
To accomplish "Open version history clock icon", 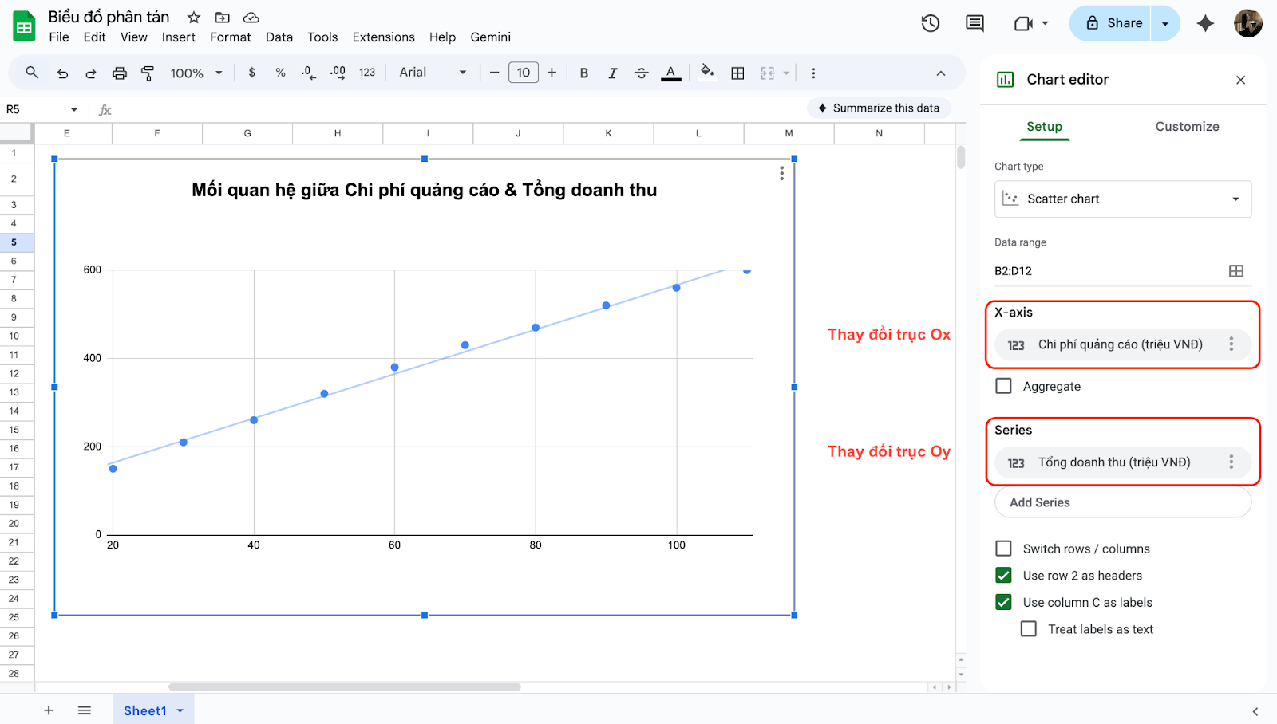I will [930, 23].
